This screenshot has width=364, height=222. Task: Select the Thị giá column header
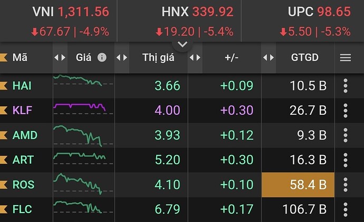click(158, 57)
